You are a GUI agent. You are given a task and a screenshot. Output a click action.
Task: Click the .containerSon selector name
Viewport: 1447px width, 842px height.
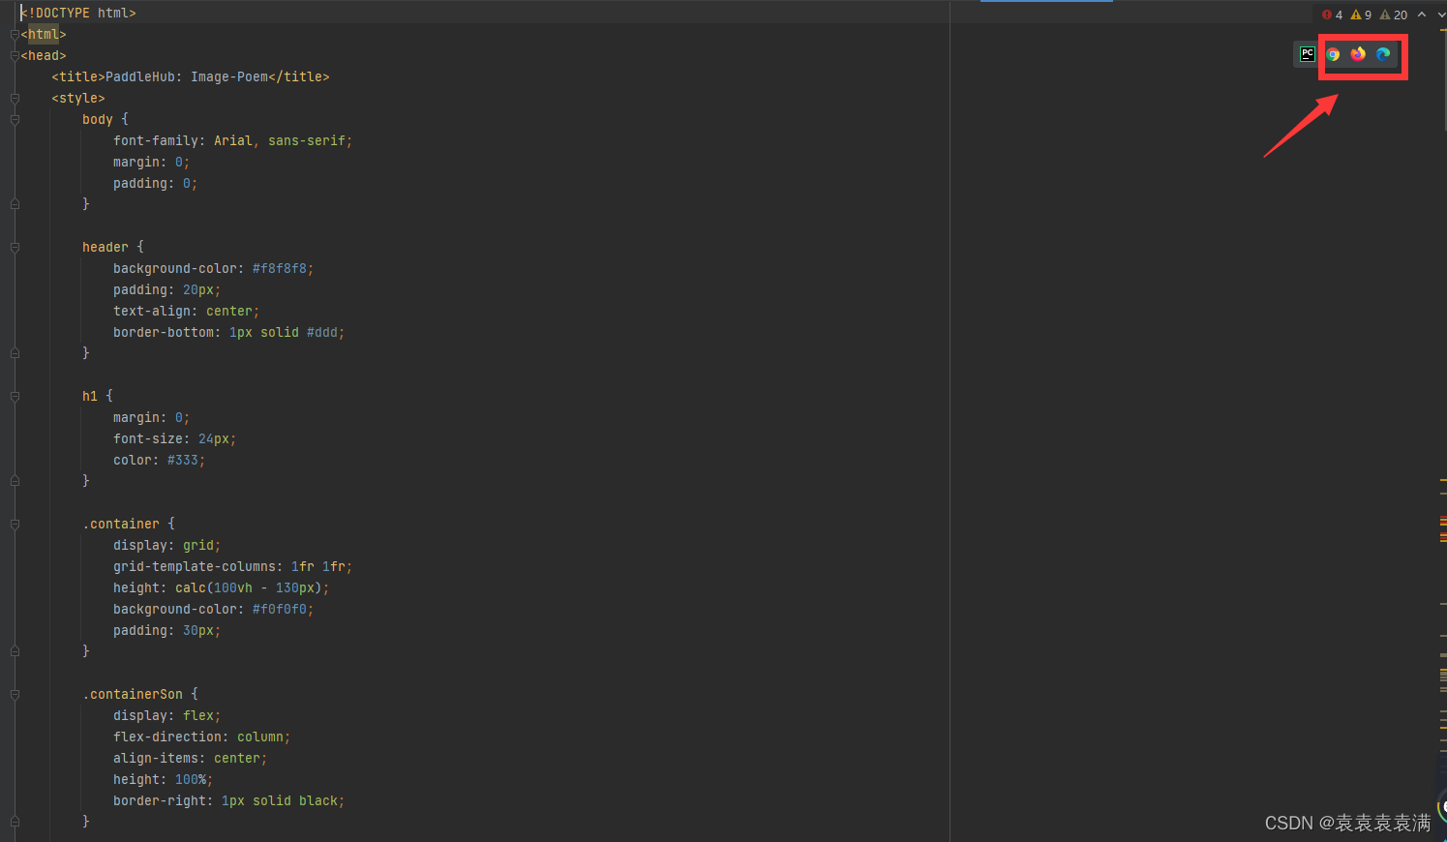click(133, 695)
